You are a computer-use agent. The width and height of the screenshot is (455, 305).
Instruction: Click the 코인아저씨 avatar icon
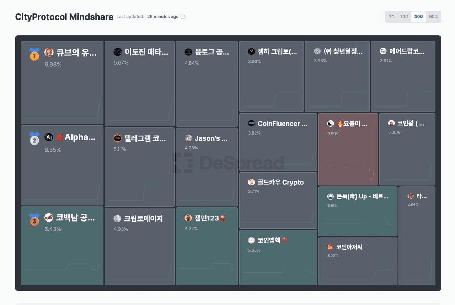click(x=330, y=247)
